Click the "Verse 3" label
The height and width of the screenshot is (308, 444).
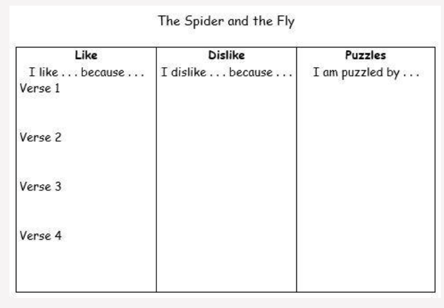(40, 186)
